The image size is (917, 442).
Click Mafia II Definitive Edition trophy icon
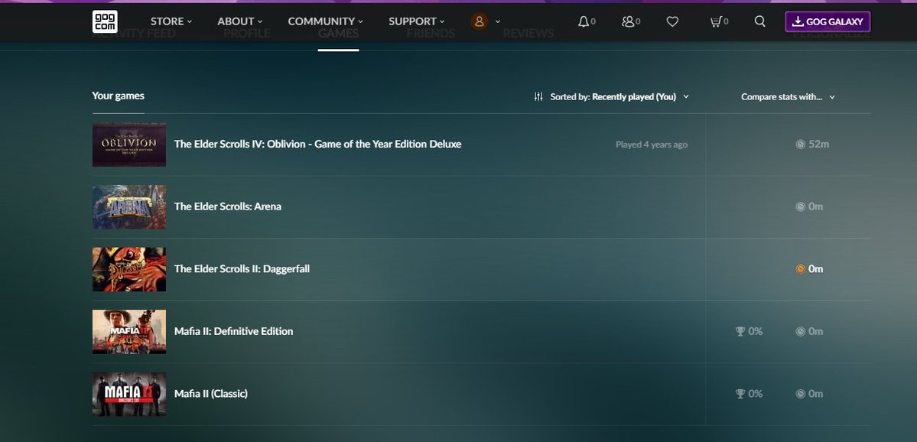point(740,332)
